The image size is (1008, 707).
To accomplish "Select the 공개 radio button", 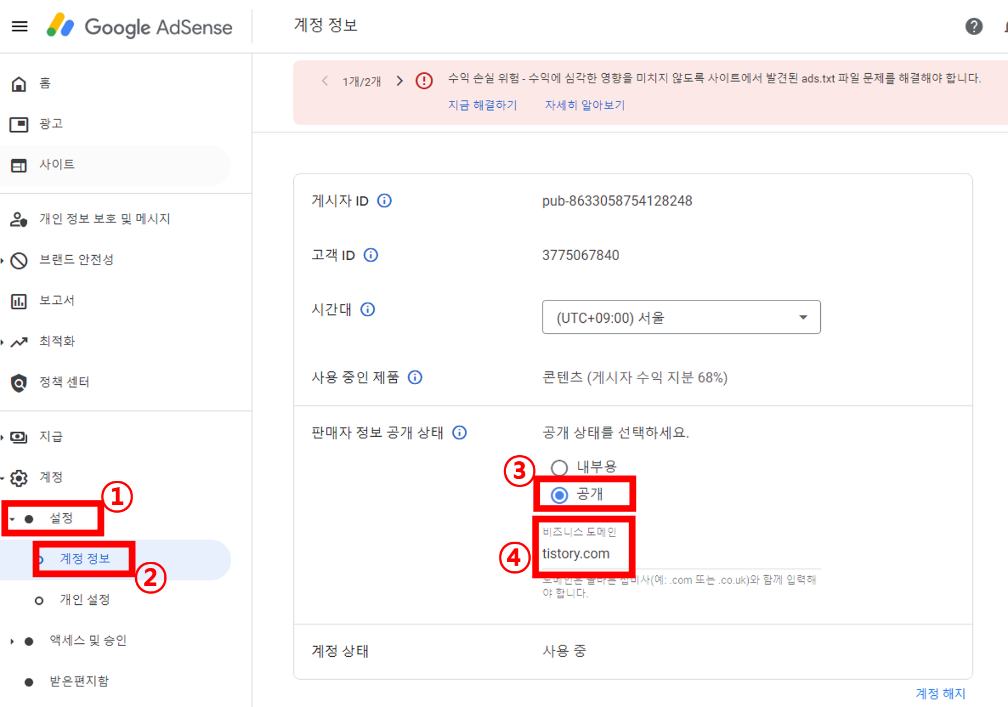I will pos(559,495).
